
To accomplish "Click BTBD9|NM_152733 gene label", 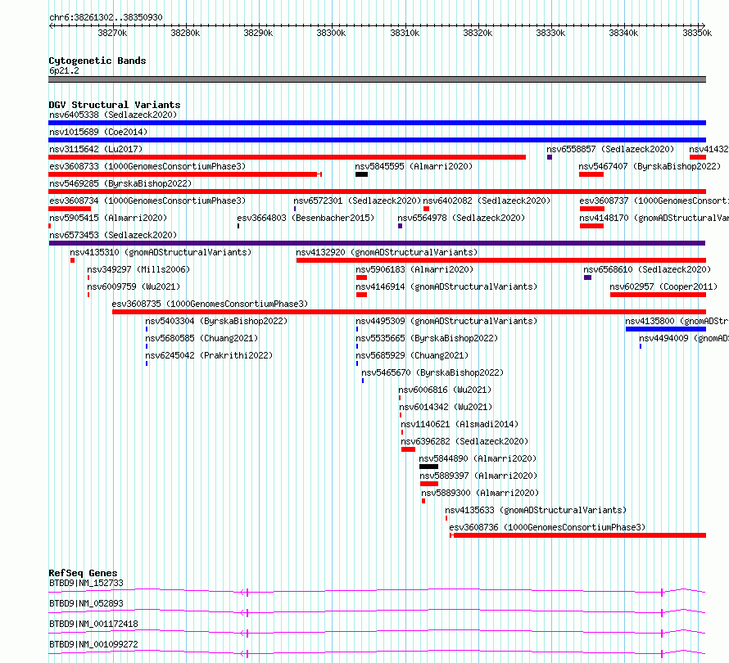I will click(87, 583).
